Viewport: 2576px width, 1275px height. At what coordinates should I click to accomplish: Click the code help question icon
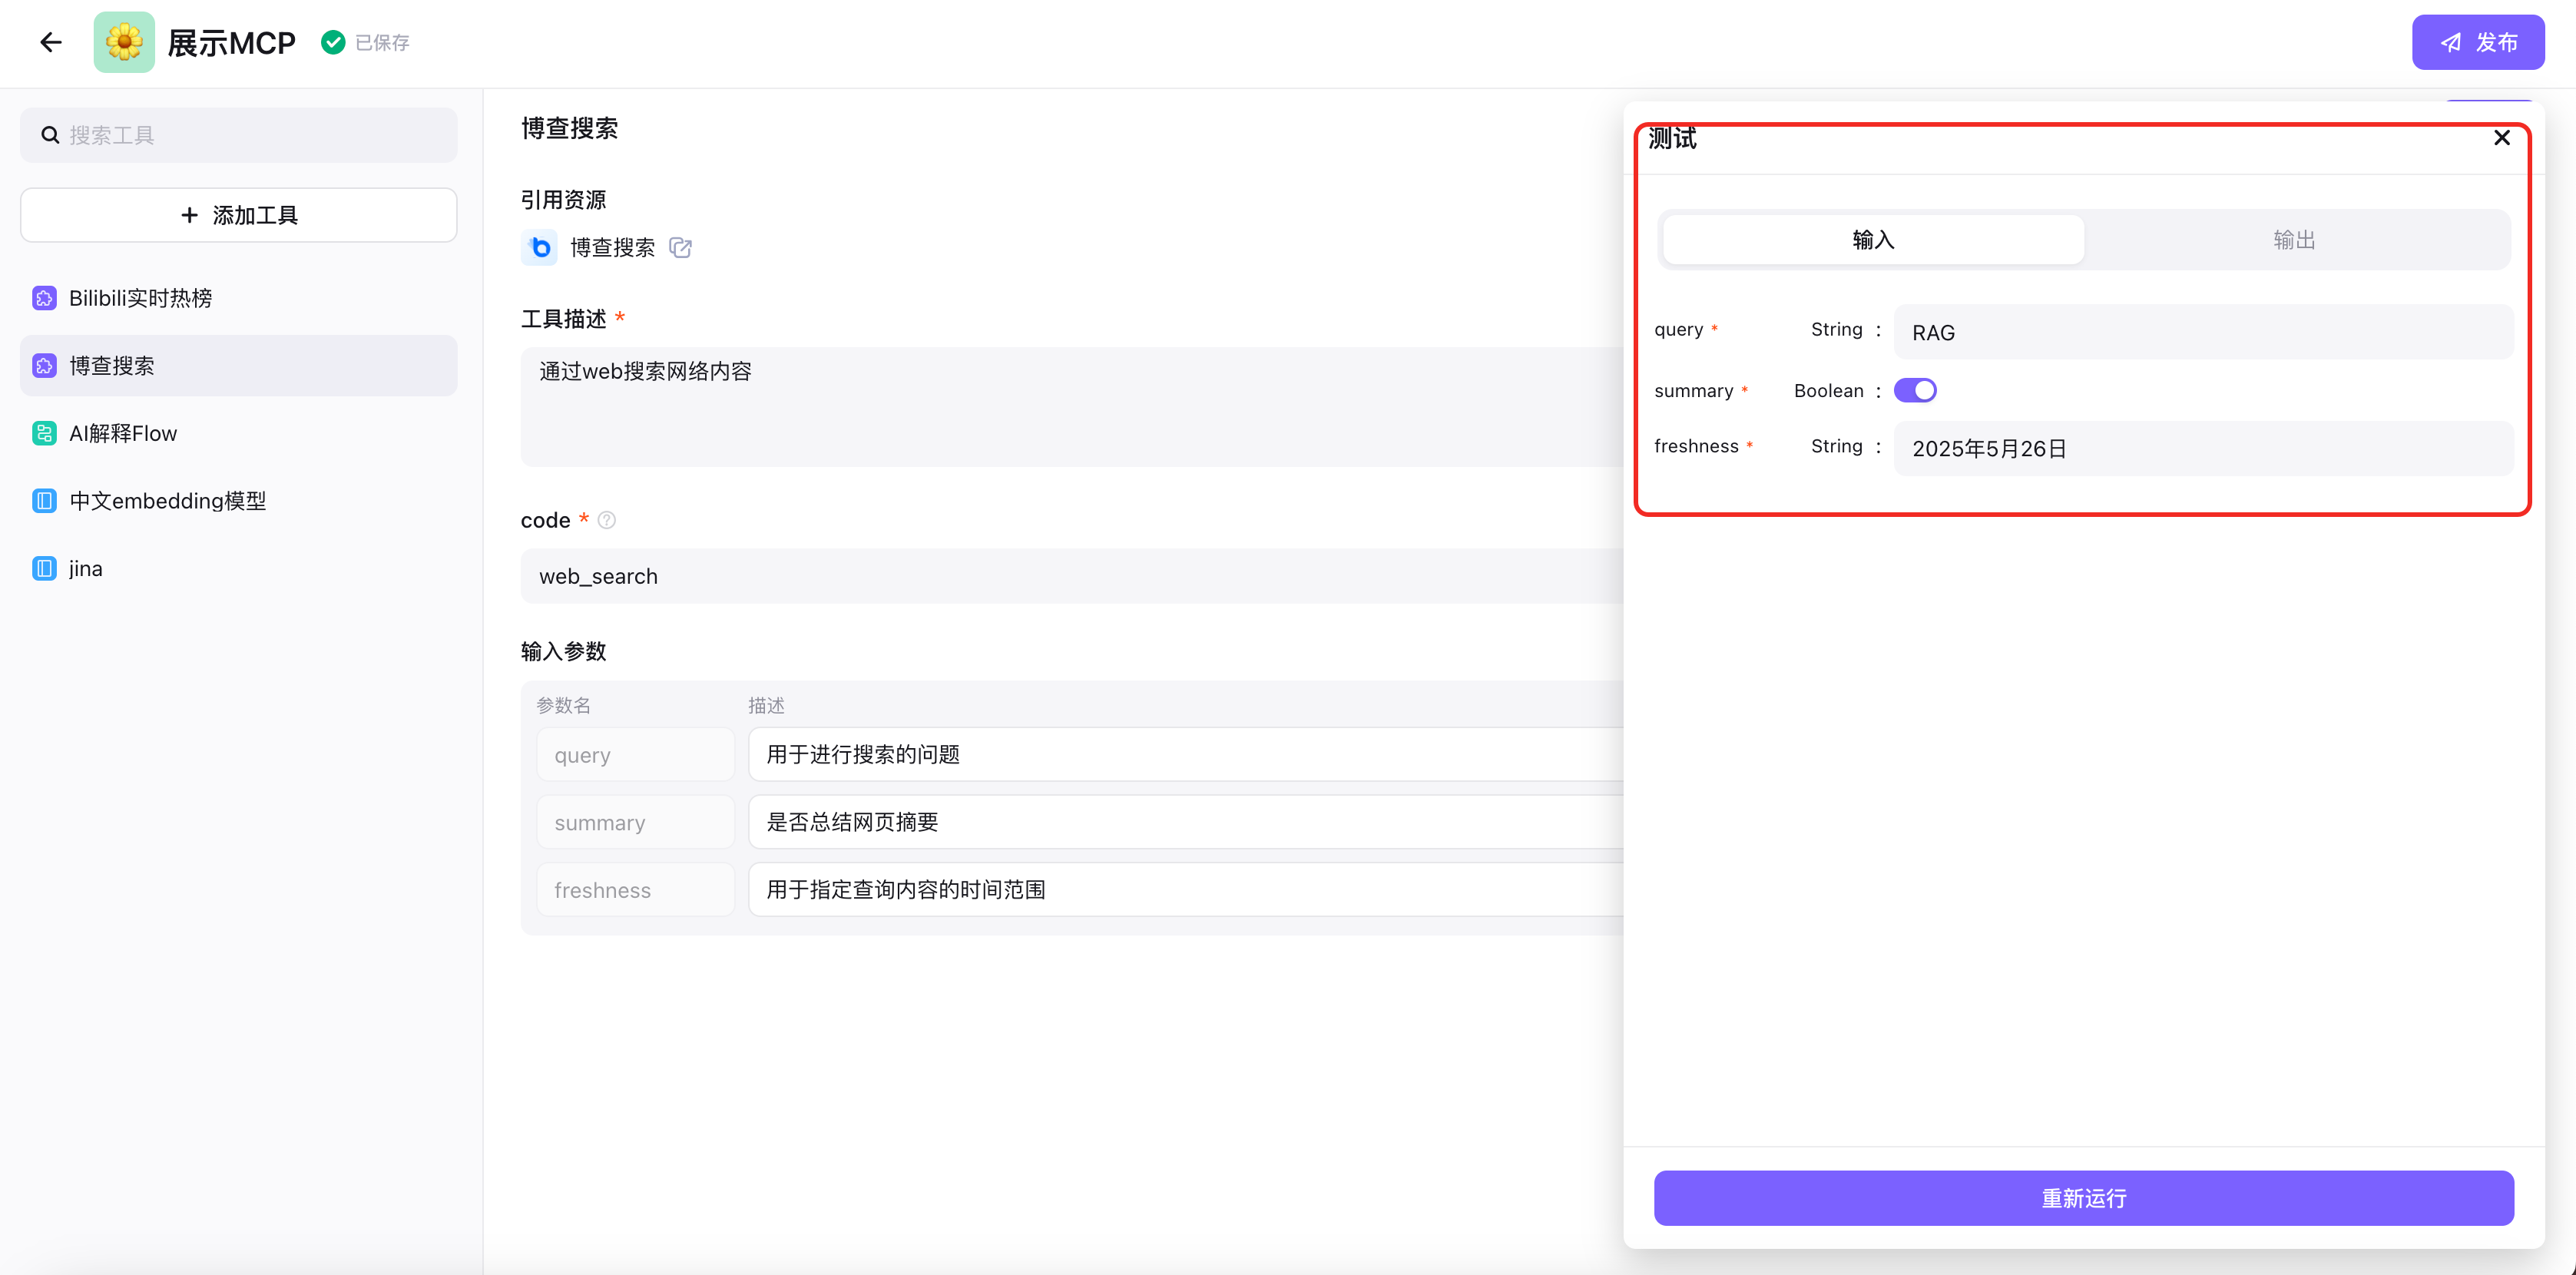tap(606, 520)
